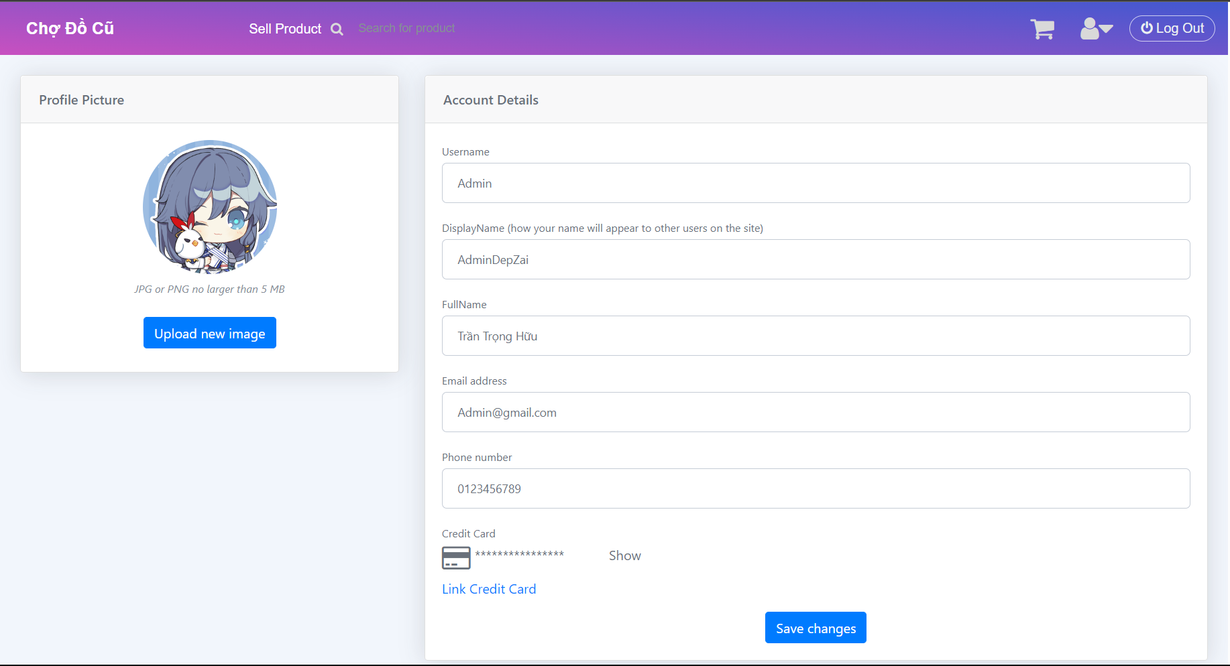The image size is (1230, 666).
Task: Select the Email address field
Action: pyautogui.click(x=816, y=412)
